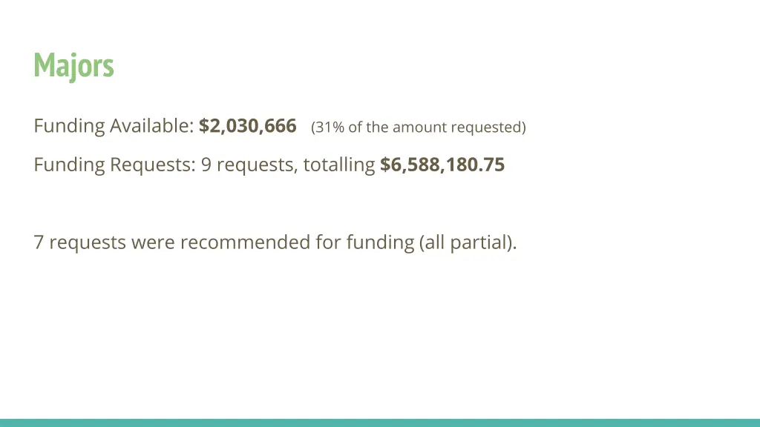Click the word funding in last sentence
This screenshot has height=427, width=760.
[x=381, y=242]
